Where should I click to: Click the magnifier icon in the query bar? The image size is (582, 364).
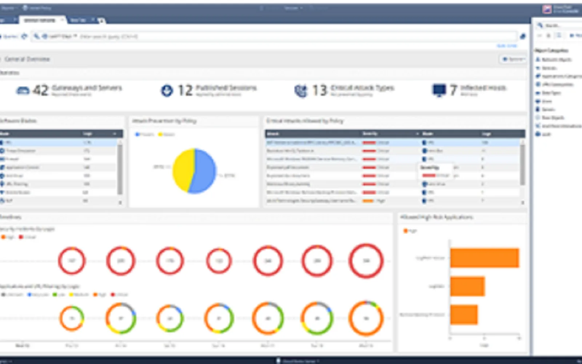click(36, 36)
